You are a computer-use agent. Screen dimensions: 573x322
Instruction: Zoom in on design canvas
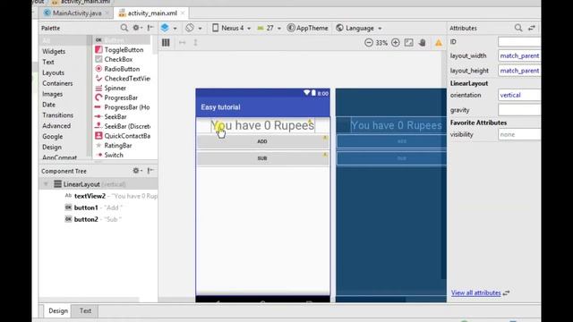(x=396, y=43)
